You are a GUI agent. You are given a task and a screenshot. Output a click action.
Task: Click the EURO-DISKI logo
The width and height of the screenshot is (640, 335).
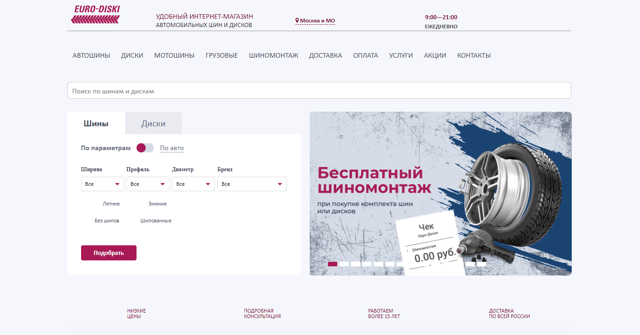pyautogui.click(x=95, y=14)
